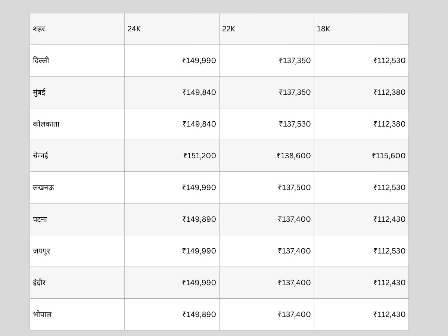
Task: Select the कोलकाता city cell
Action: click(46, 124)
